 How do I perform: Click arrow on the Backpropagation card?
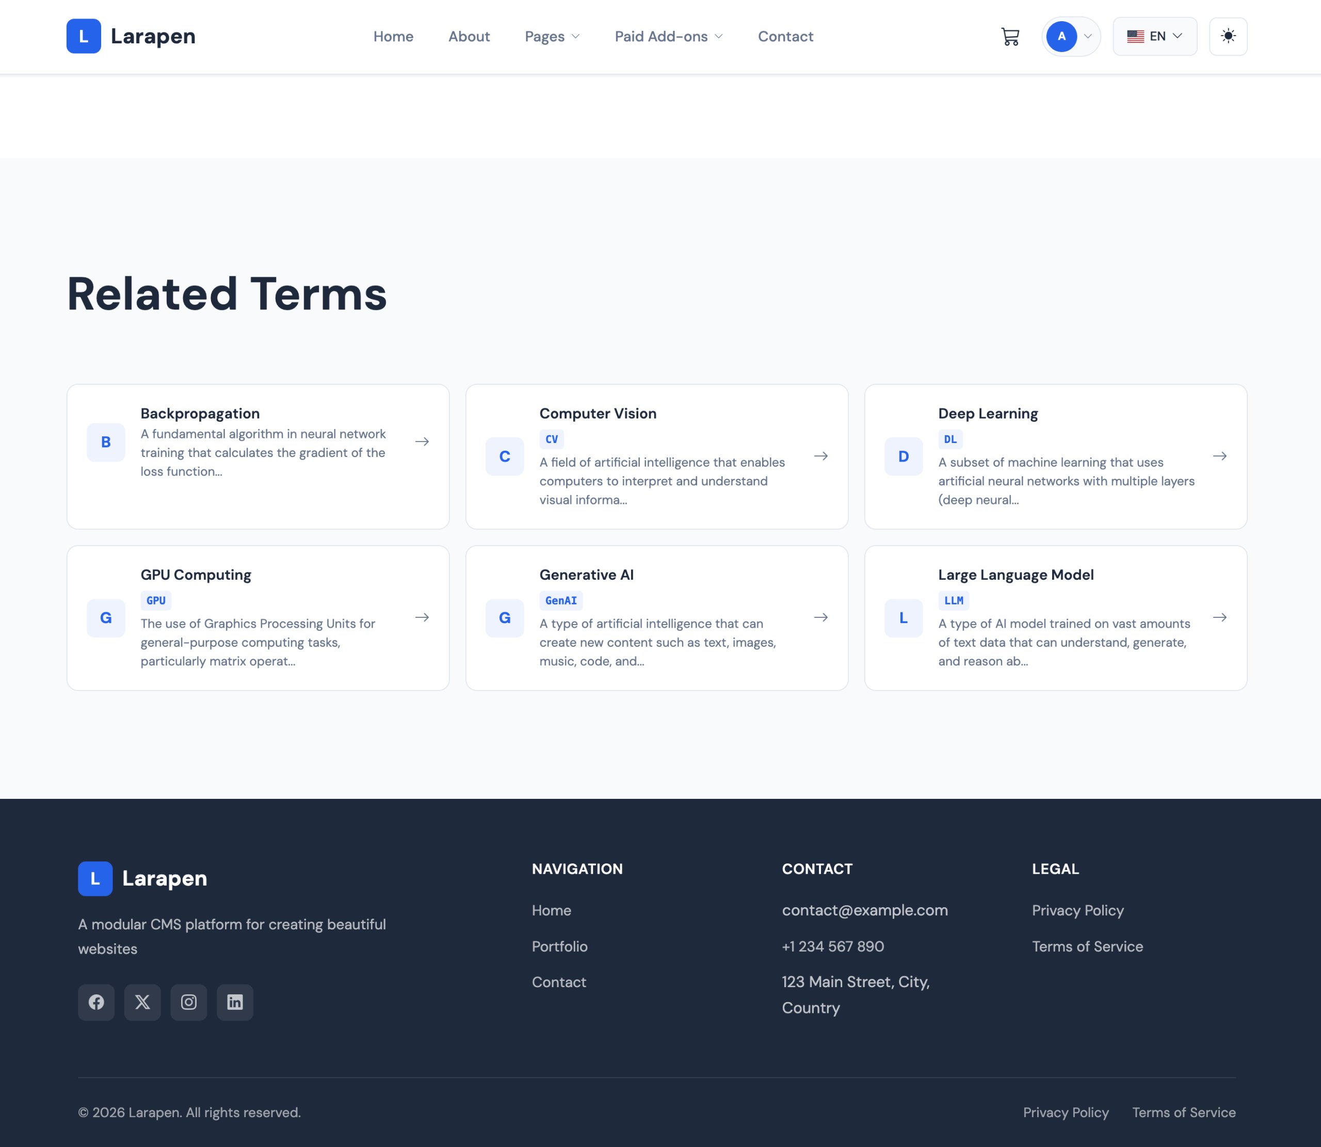[x=422, y=441]
